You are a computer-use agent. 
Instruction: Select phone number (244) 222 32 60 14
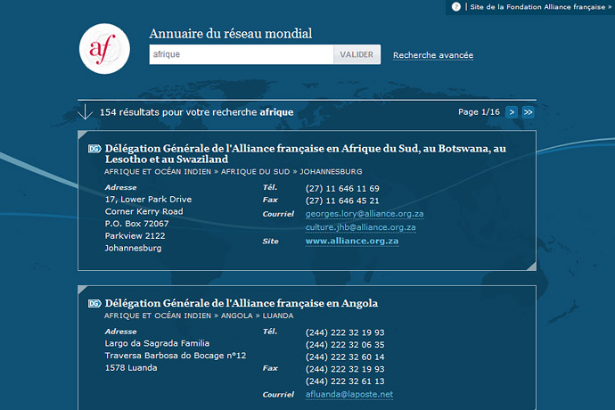click(x=345, y=357)
